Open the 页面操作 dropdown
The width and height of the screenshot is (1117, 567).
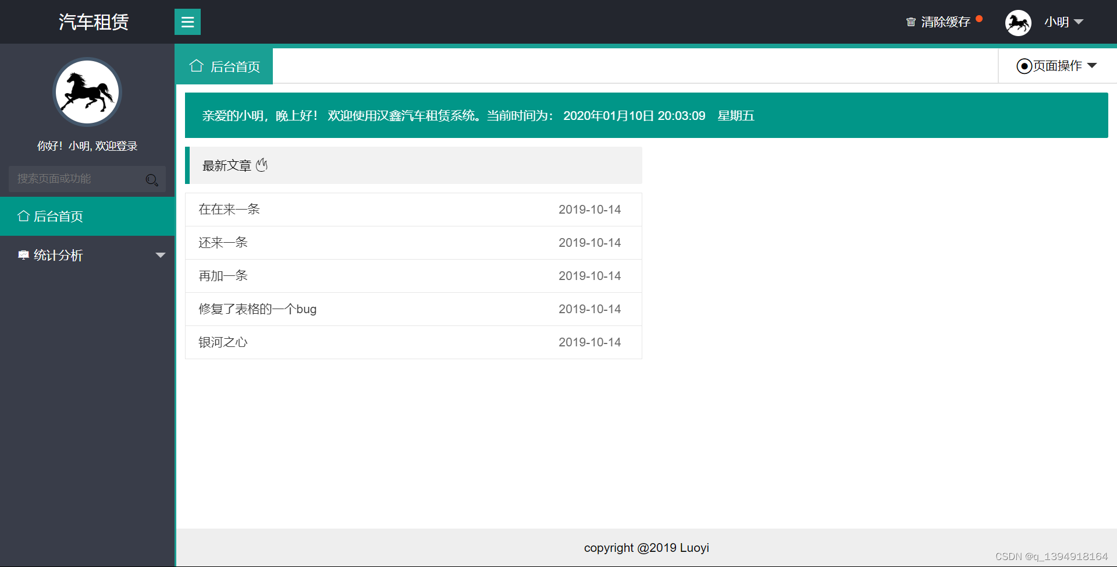pyautogui.click(x=1056, y=66)
